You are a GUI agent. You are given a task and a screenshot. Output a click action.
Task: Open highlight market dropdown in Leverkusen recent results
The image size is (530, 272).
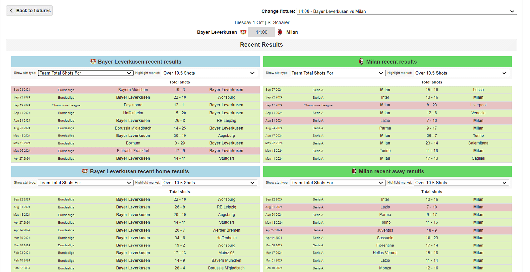(209, 73)
